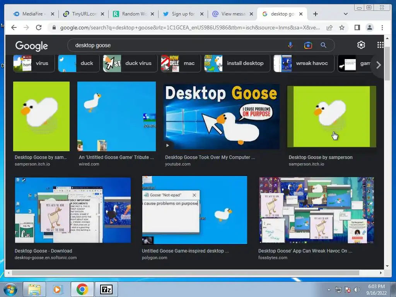This screenshot has width=396, height=297.
Task: Reload the current page
Action: tap(39, 27)
